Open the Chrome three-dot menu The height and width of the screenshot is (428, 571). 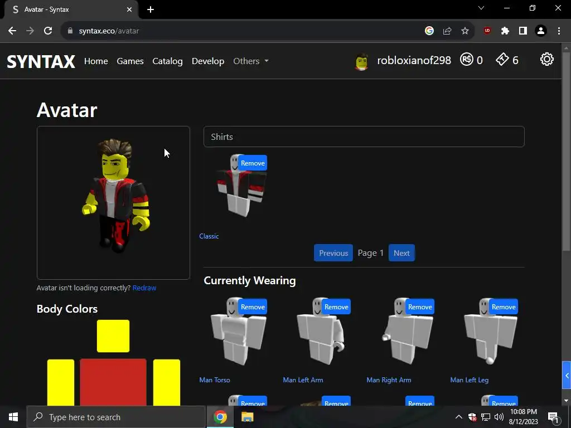point(559,31)
